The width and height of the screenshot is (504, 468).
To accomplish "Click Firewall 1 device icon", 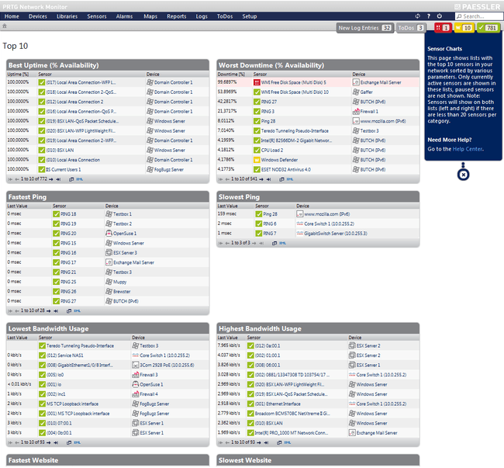I will 356,111.
